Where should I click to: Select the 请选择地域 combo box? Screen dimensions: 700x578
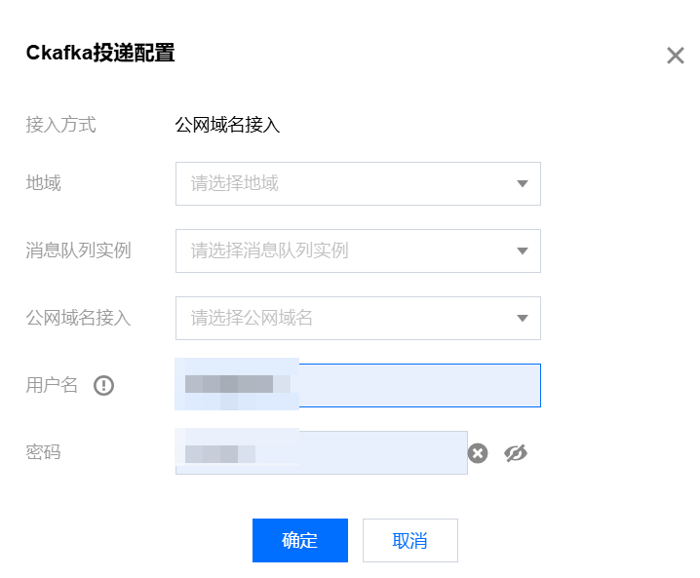coord(358,183)
